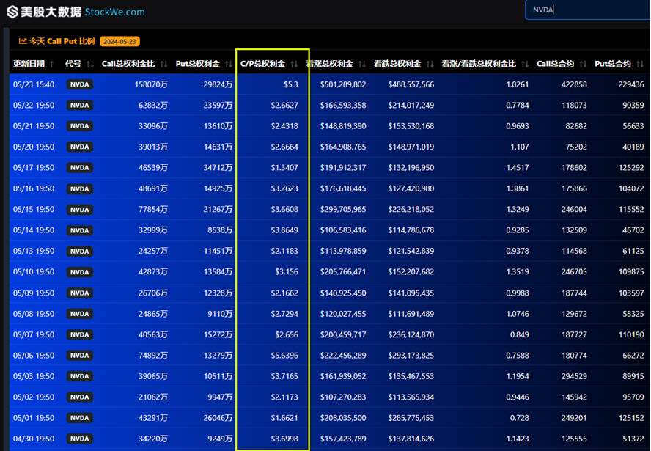Select the C/P总权利金 column header text

(x=262, y=64)
